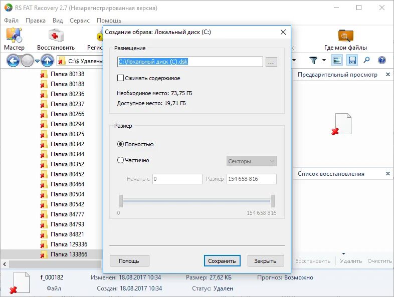
Task: Open the Правка menu
Action: tap(36, 21)
